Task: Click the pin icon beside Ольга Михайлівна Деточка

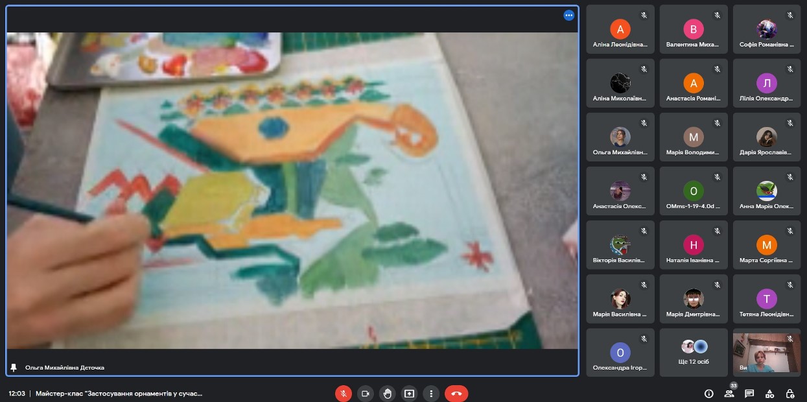Action: (14, 368)
